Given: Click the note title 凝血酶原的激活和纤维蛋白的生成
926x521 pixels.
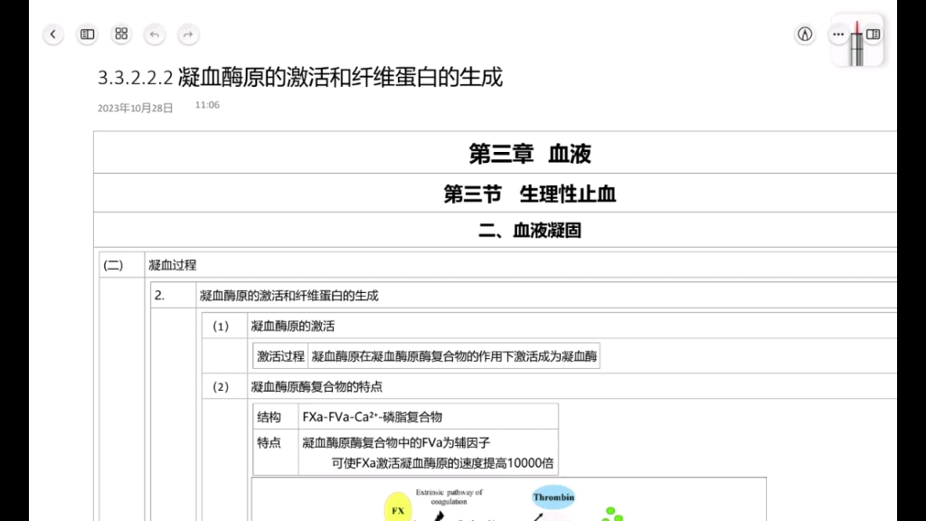Looking at the screenshot, I should coord(344,79).
